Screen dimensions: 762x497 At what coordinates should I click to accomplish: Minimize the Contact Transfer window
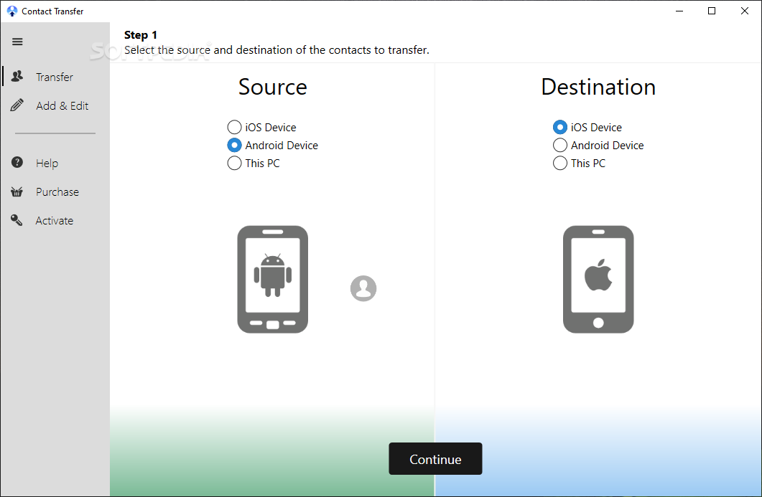coord(679,11)
